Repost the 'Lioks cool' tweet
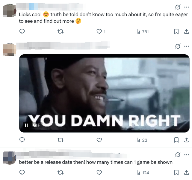The height and width of the screenshot is (180, 192). tap(61, 31)
